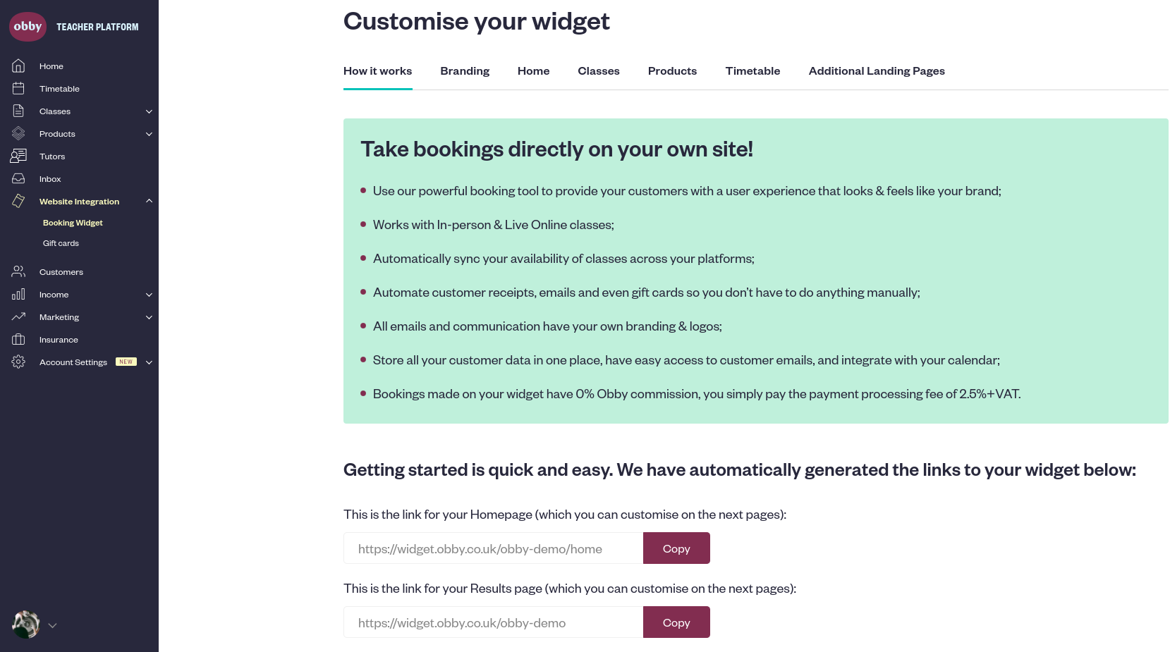Screen dimensions: 1170x652
Task: Select the Website Integration brush icon
Action: pyautogui.click(x=18, y=201)
